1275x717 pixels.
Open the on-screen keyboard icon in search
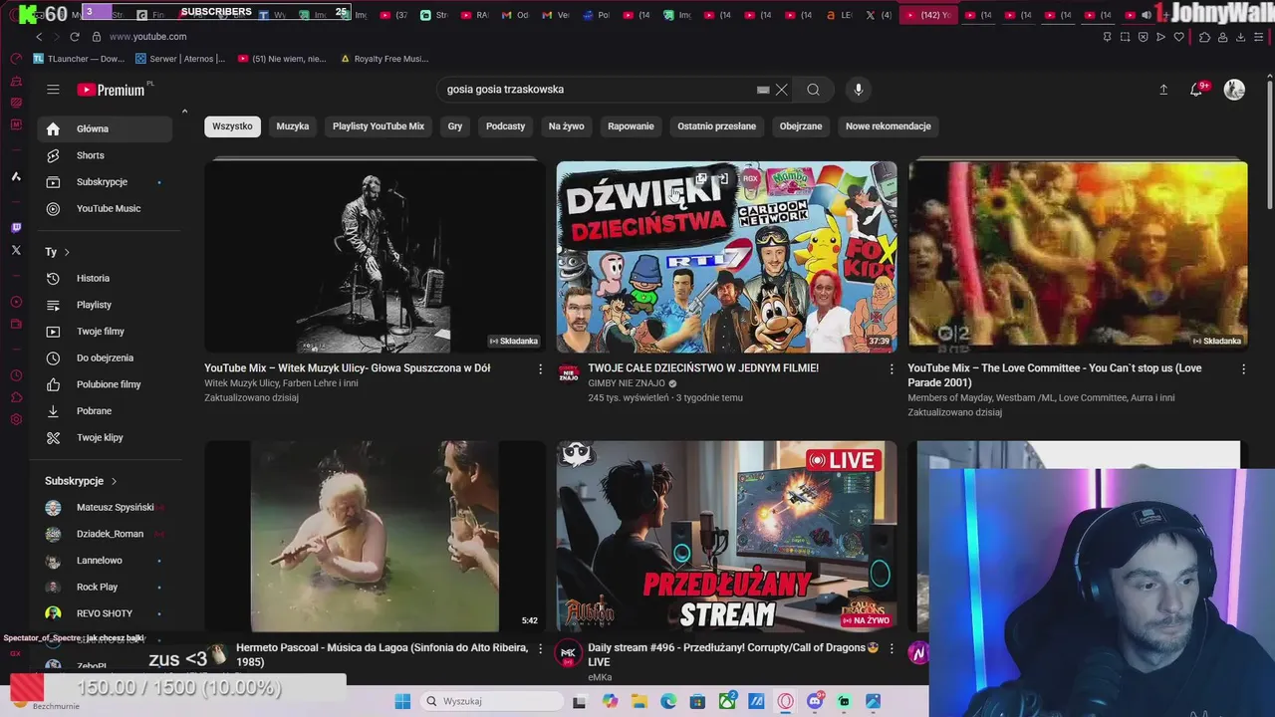tap(763, 90)
